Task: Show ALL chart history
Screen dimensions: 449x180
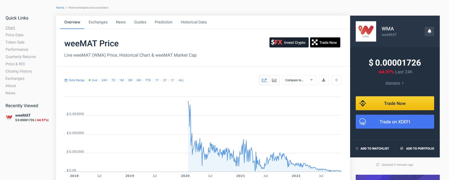Action: pos(181,80)
